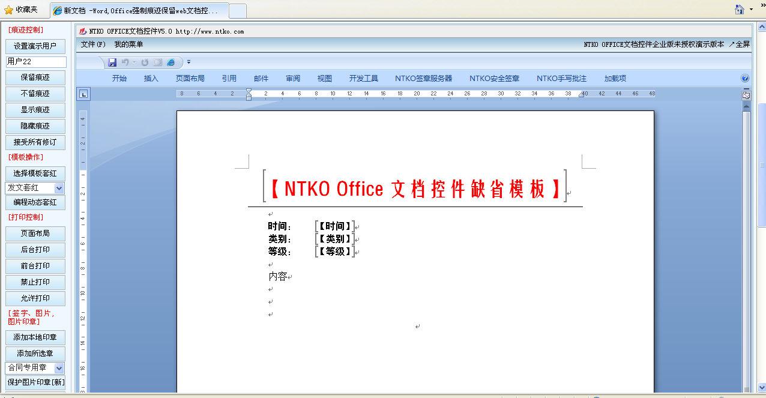Click the 【时间】 placeholder field
The width and height of the screenshot is (766, 398).
pyautogui.click(x=335, y=226)
